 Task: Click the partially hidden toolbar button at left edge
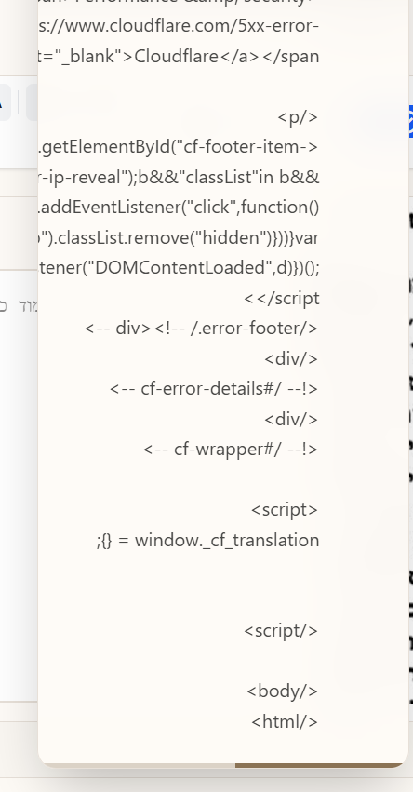tap(5, 102)
